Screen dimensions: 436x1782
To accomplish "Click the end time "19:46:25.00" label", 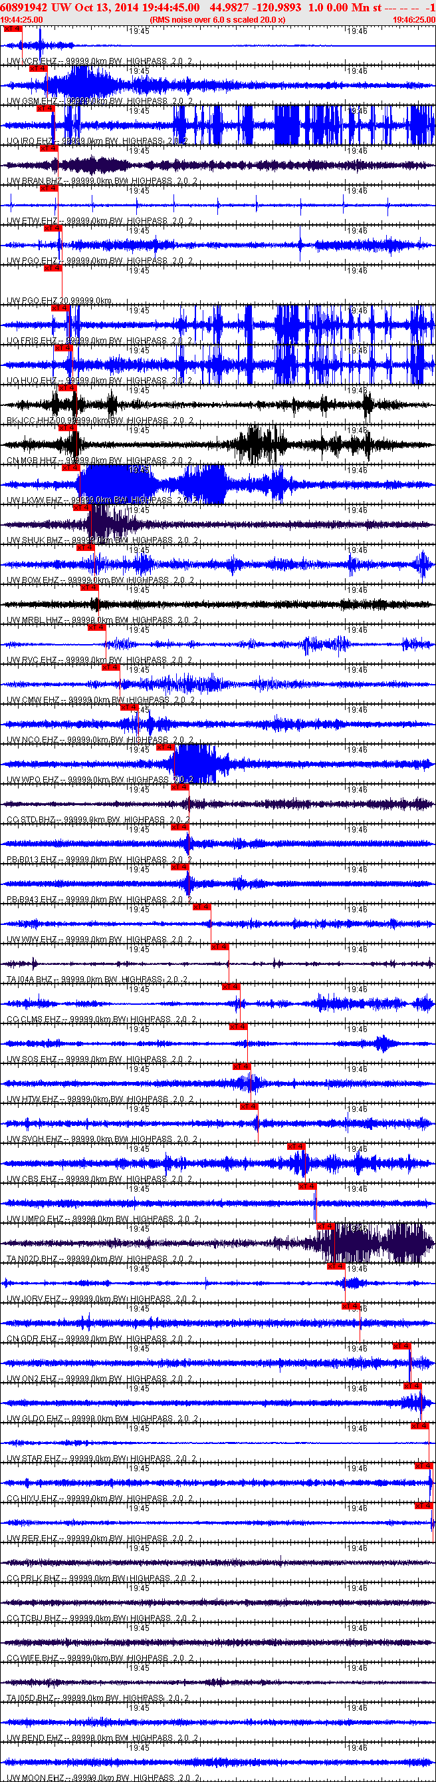I will pos(414,20).
